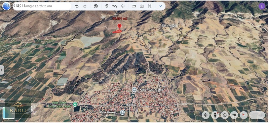
Task: Open the stacked layers toolbar icon
Action: [123, 6]
